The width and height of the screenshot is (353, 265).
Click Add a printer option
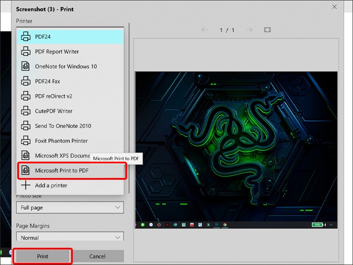[x=70, y=185]
